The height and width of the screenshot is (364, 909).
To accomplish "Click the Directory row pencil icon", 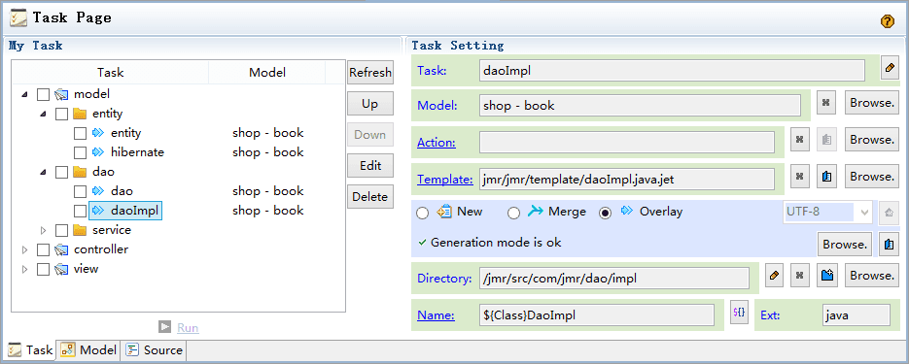I will [x=774, y=276].
